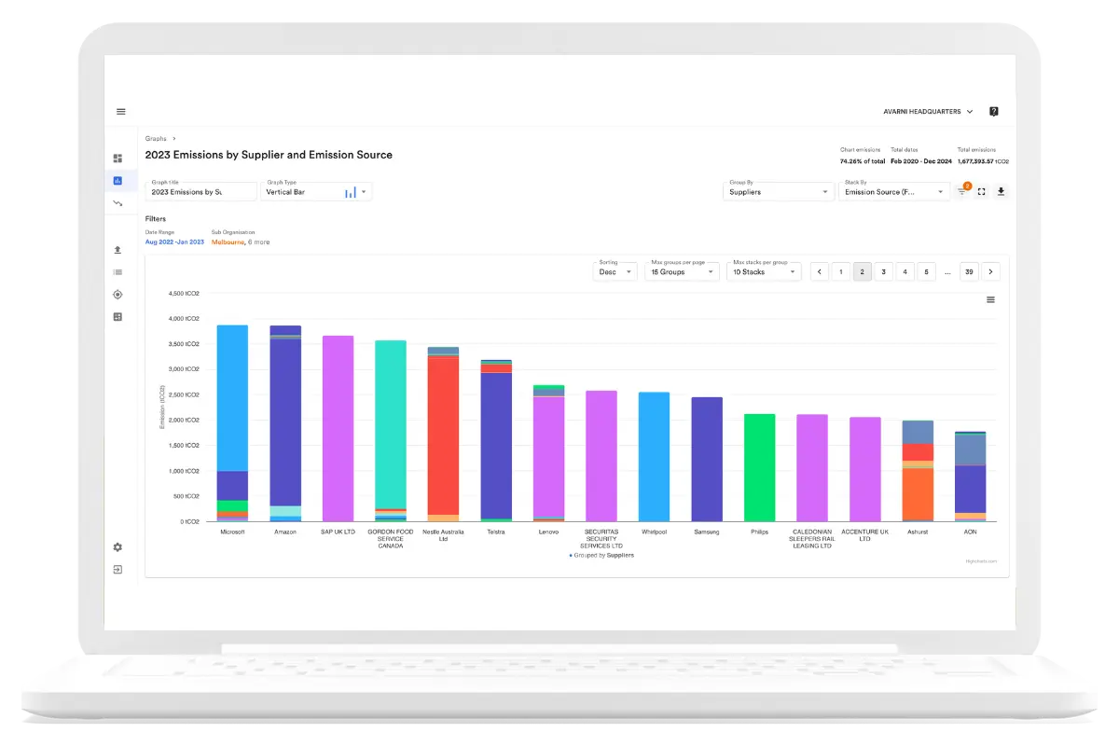Edit the Graph title input field
This screenshot has height=746, width=1119.
coord(200,191)
